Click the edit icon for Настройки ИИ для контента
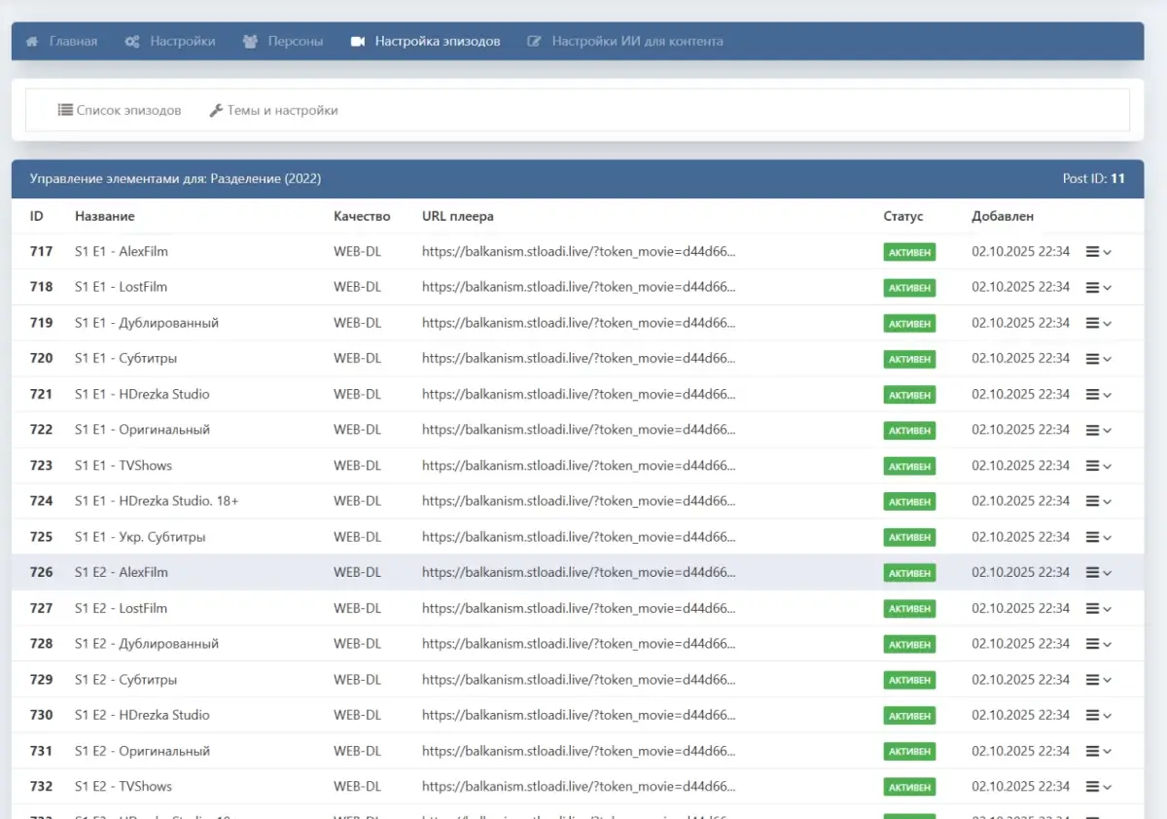Image resolution: width=1167 pixels, height=819 pixels. tap(534, 42)
